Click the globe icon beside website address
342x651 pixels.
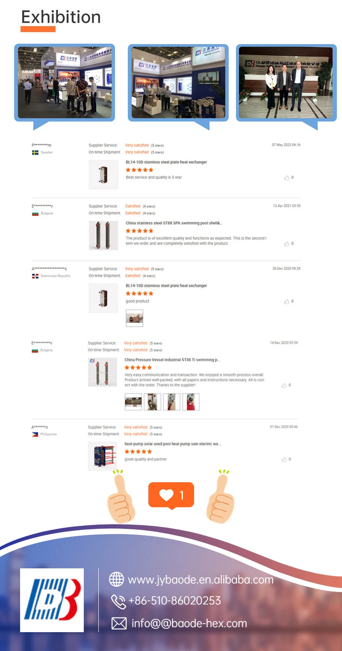[116, 579]
